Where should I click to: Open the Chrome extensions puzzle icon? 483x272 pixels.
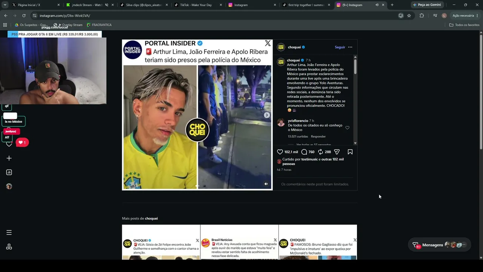421,15
